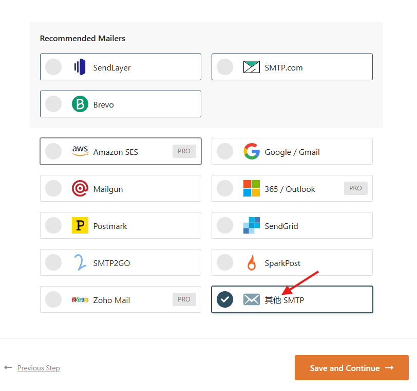Click the Save and Continue button
The image size is (417, 391).
click(x=352, y=367)
